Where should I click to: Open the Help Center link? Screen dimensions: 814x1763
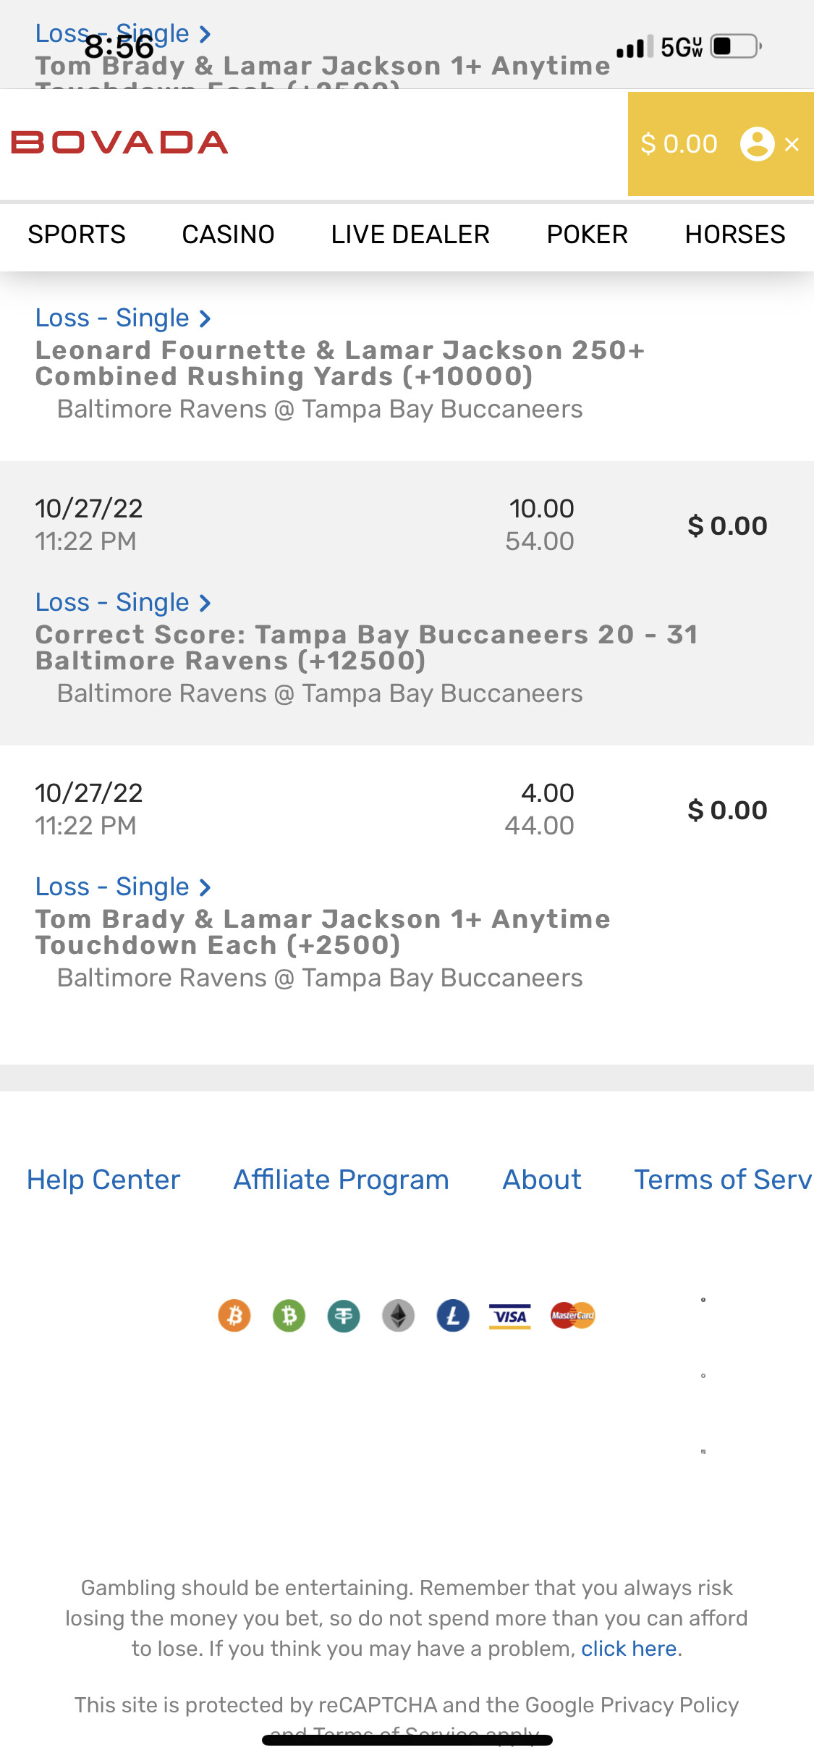coord(103,1180)
